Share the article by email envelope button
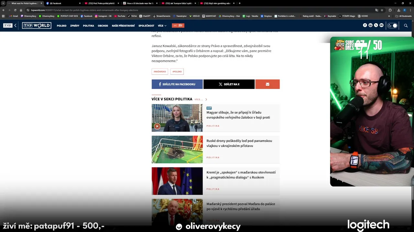The image size is (414, 232). (x=267, y=84)
